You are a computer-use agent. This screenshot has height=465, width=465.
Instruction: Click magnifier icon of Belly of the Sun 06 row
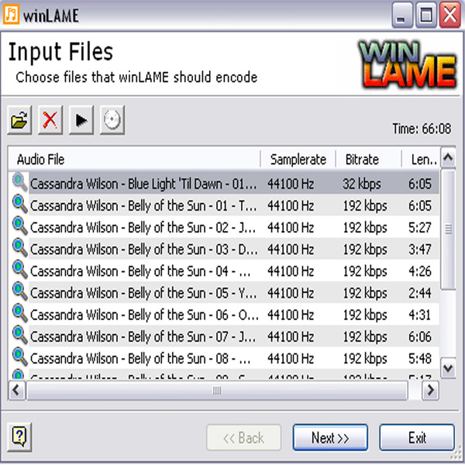[20, 313]
